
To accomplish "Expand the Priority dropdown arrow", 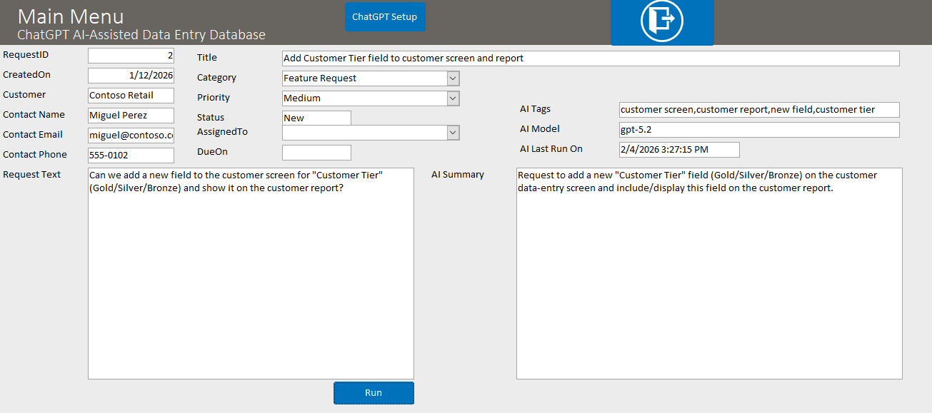I will 453,98.
